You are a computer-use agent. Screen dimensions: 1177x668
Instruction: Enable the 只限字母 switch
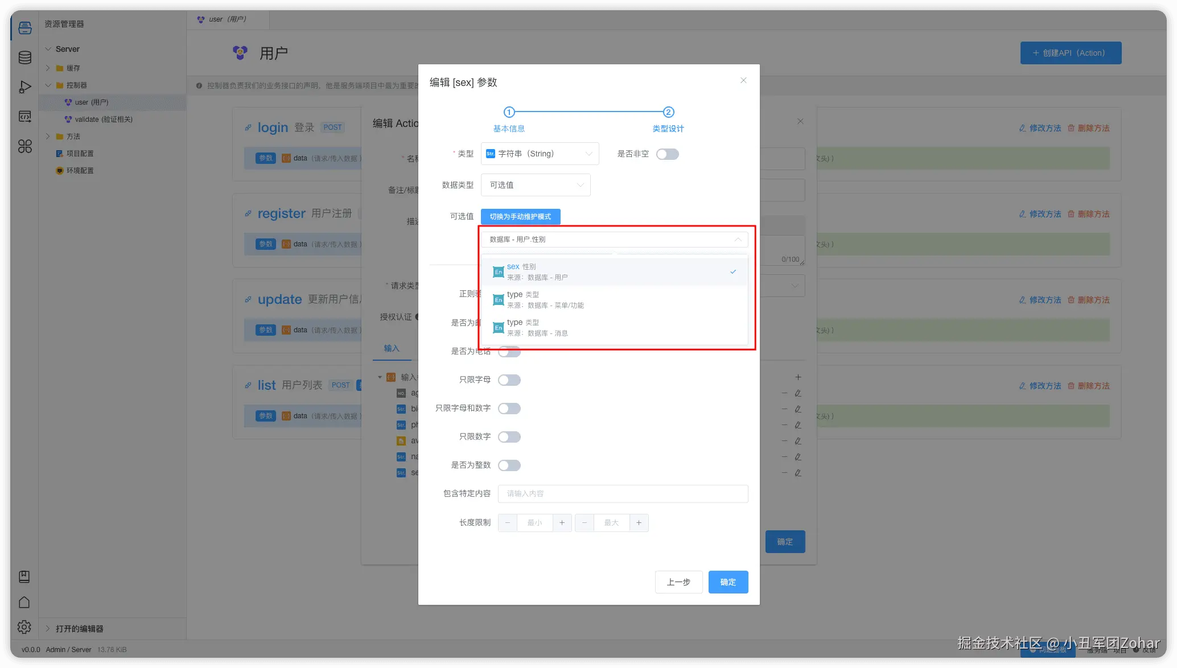[x=509, y=380]
